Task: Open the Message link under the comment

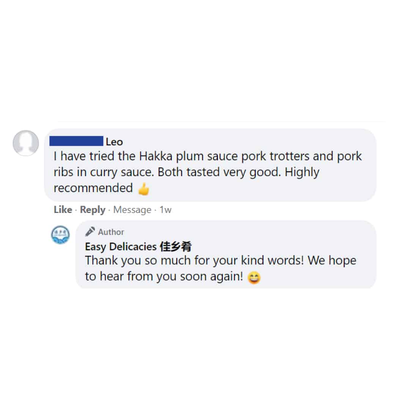Action: (x=132, y=210)
